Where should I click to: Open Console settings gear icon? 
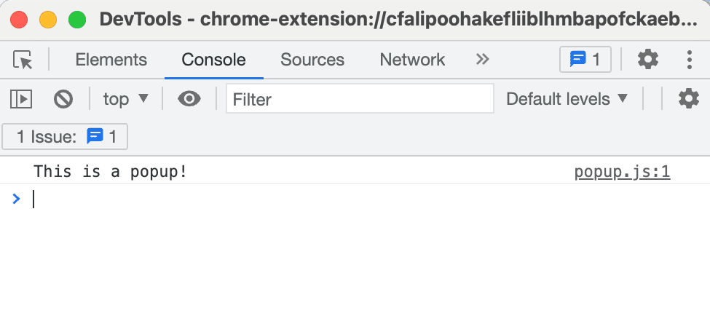coord(688,98)
